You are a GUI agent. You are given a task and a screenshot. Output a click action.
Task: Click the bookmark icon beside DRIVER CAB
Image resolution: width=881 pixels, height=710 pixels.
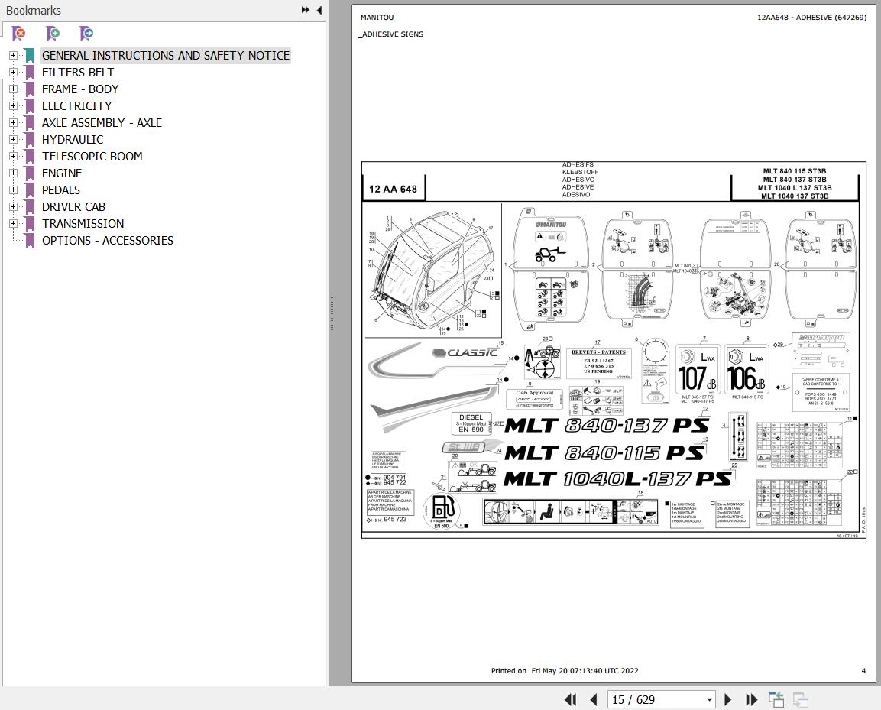pos(30,207)
